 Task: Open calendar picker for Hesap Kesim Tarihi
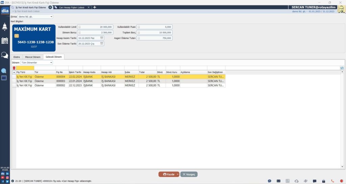tap(102, 38)
